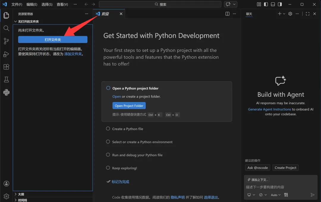Open the 文件(F) menu
Viewport: 321px width, 202px height.
[17, 4]
